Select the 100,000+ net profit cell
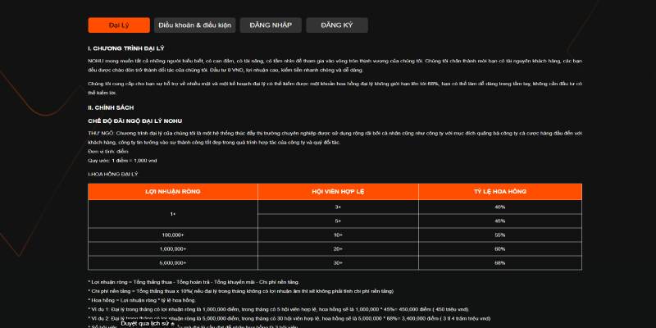The height and width of the screenshot is (328, 656). (x=173, y=235)
